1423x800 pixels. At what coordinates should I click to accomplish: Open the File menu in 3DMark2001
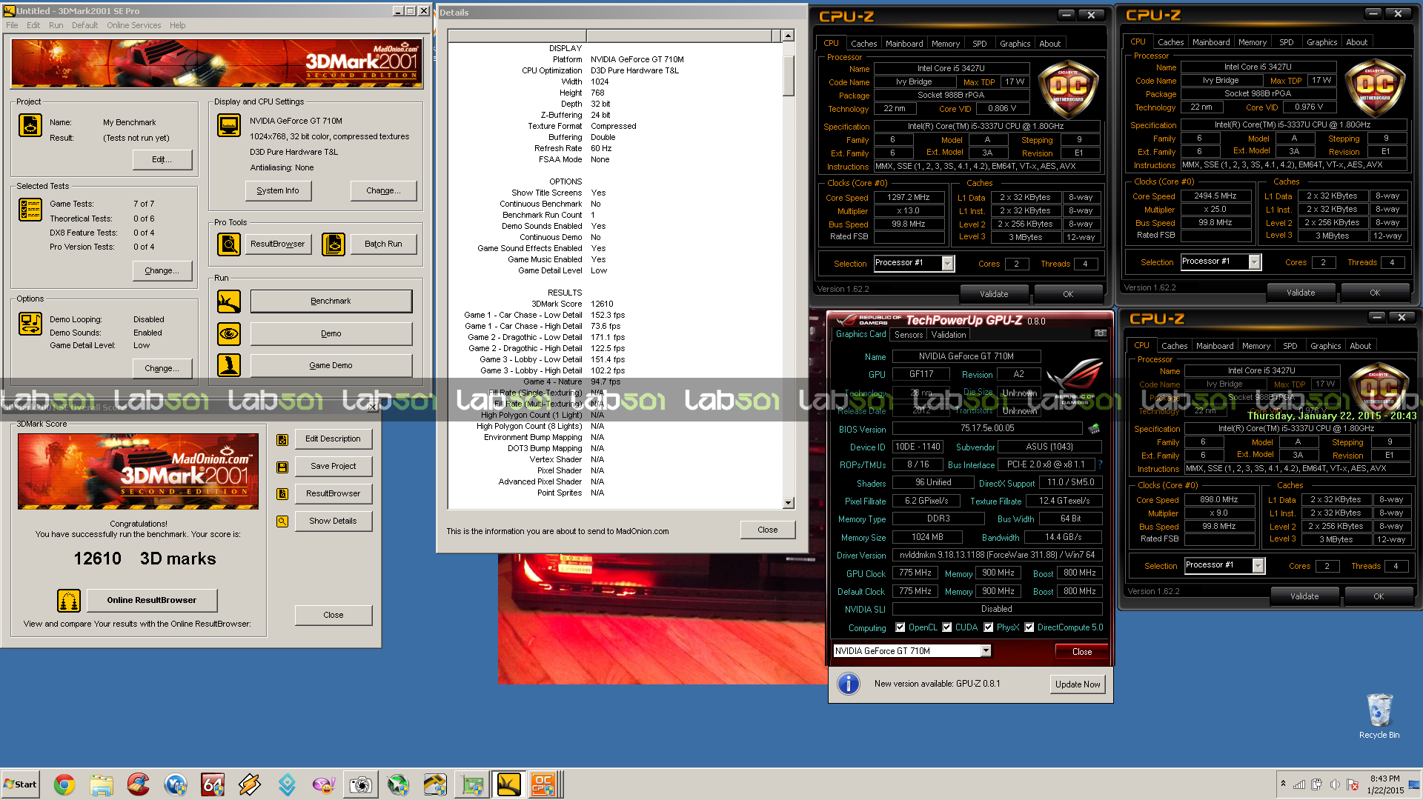coord(12,25)
